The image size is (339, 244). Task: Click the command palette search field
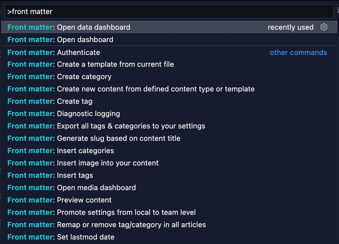[x=169, y=11]
